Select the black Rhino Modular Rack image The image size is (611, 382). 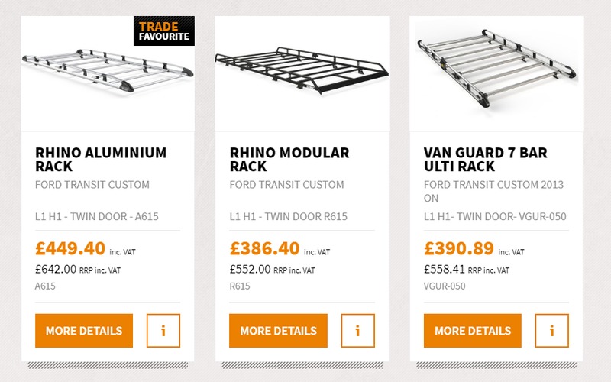pos(302,70)
